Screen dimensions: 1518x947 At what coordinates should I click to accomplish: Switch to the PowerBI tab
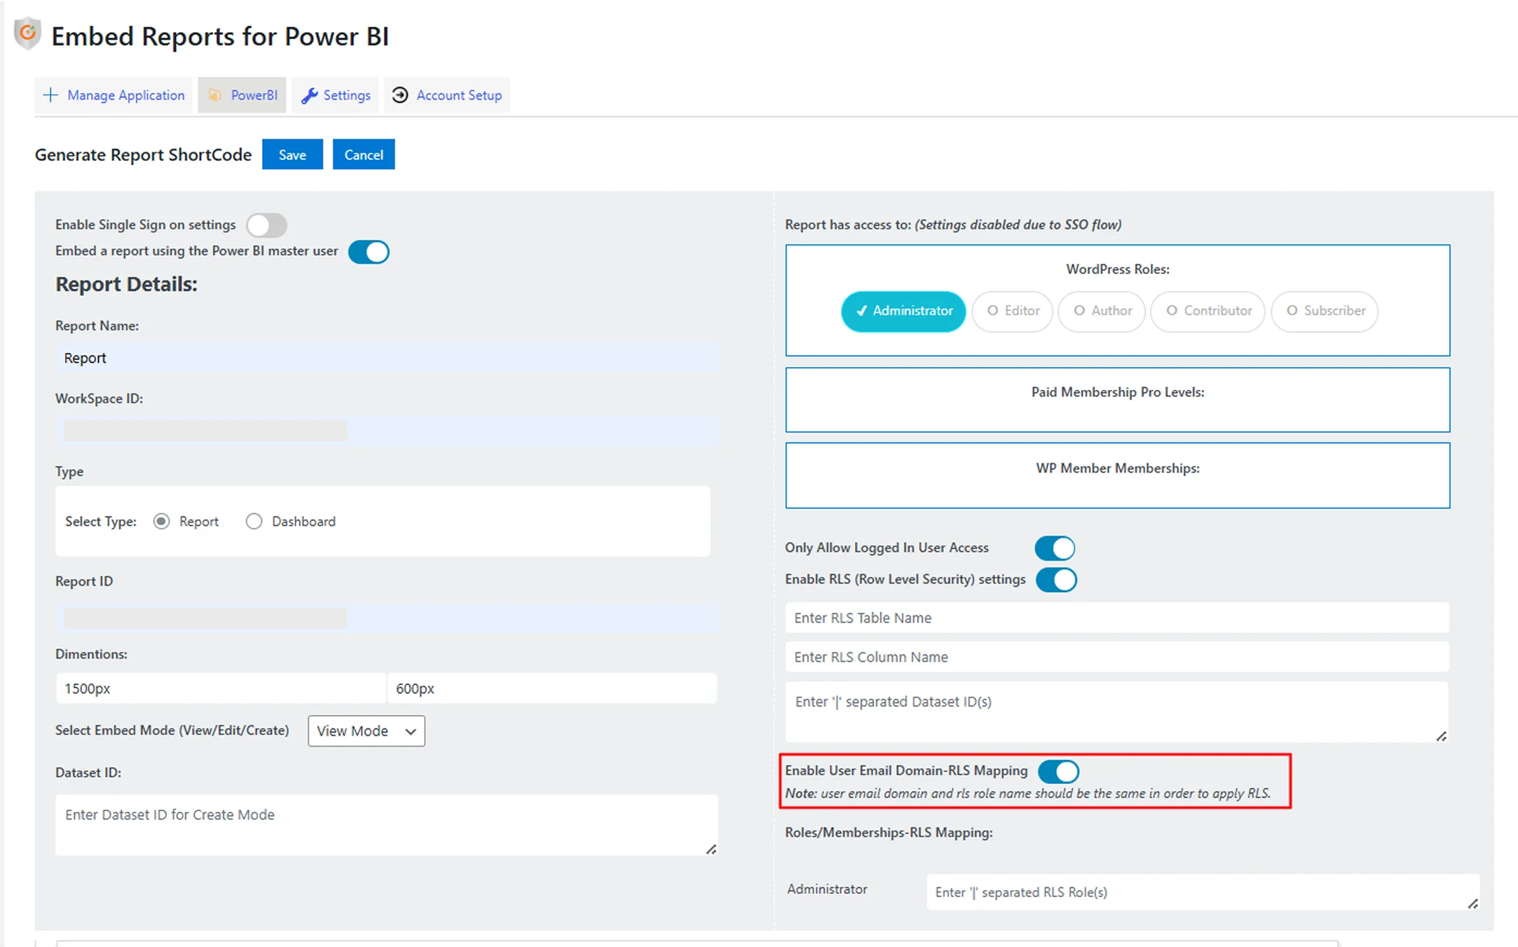click(242, 95)
